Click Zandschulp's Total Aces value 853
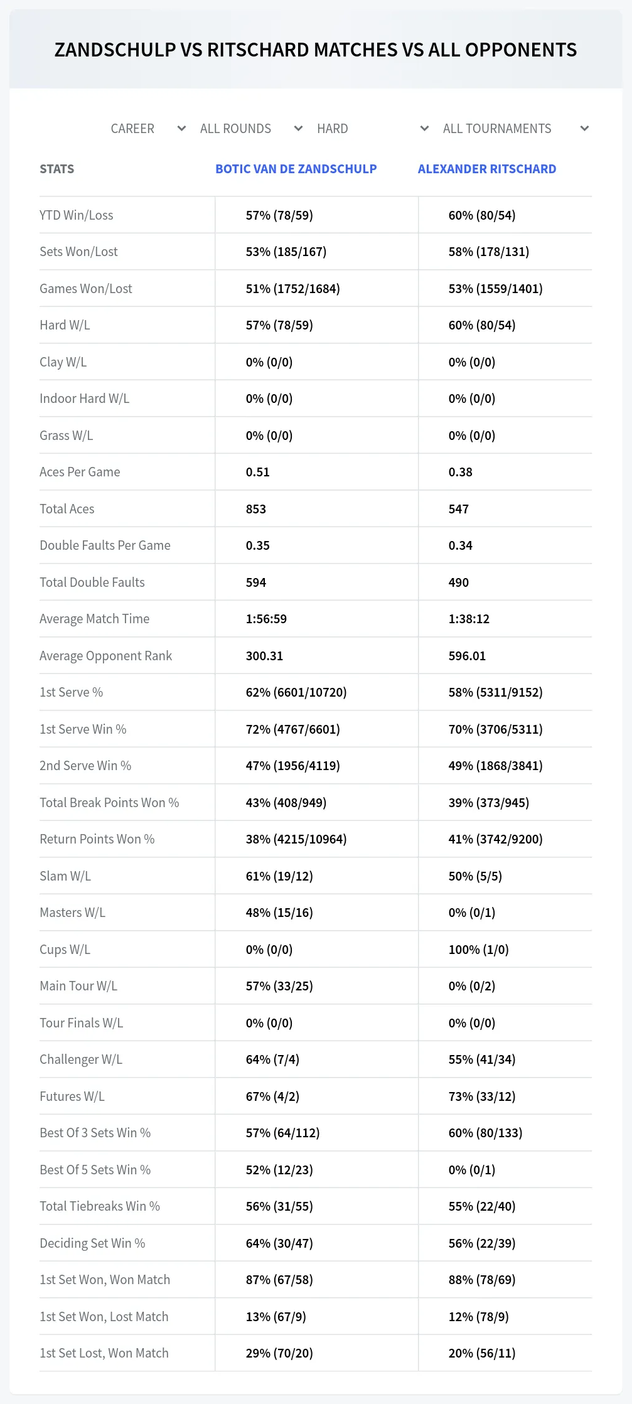This screenshot has width=632, height=1404. 256,509
